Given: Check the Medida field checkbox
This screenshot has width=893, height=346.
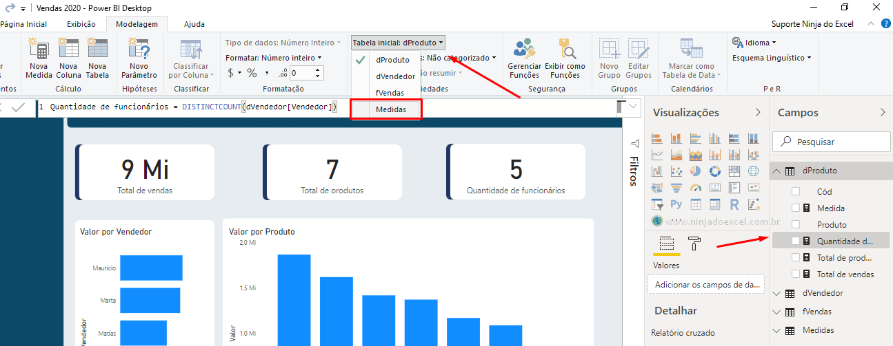Looking at the screenshot, I should pyautogui.click(x=796, y=208).
